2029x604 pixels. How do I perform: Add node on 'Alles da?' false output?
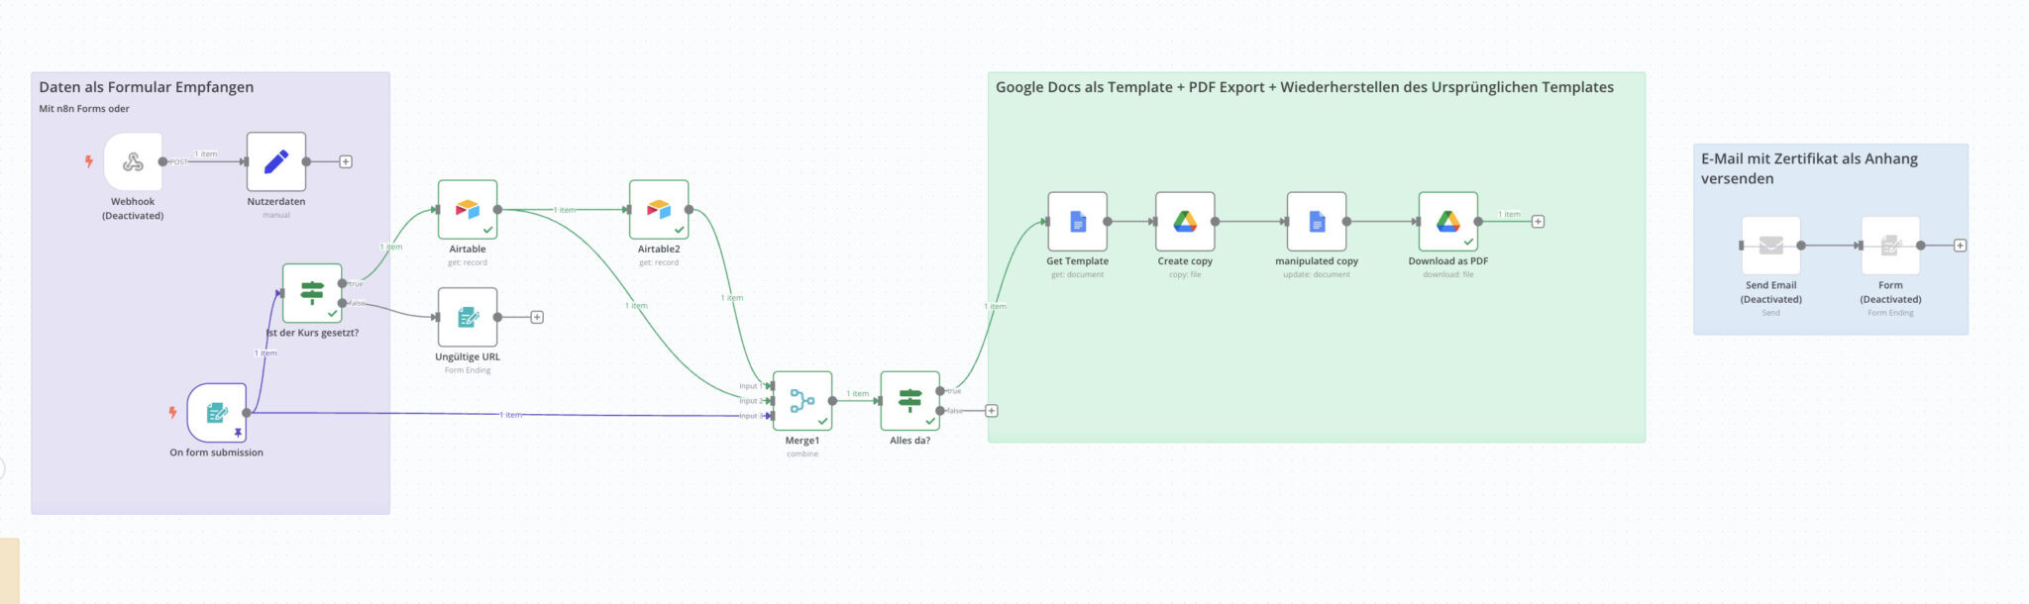pos(992,411)
